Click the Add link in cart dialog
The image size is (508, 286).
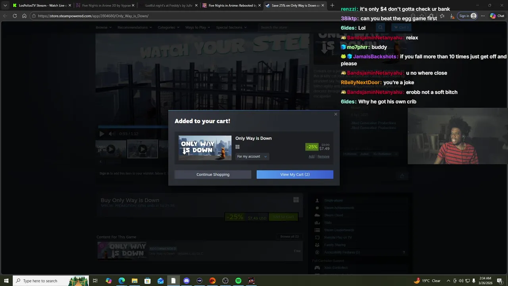coord(312,157)
